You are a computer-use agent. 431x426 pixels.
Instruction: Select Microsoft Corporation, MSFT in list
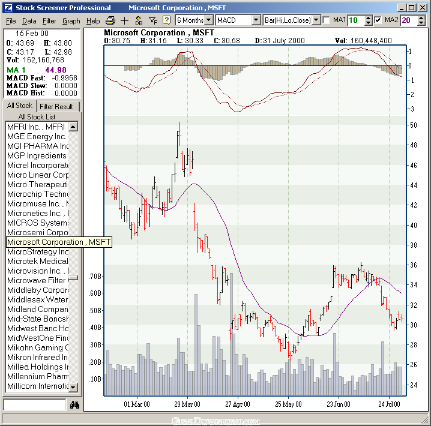pos(59,242)
